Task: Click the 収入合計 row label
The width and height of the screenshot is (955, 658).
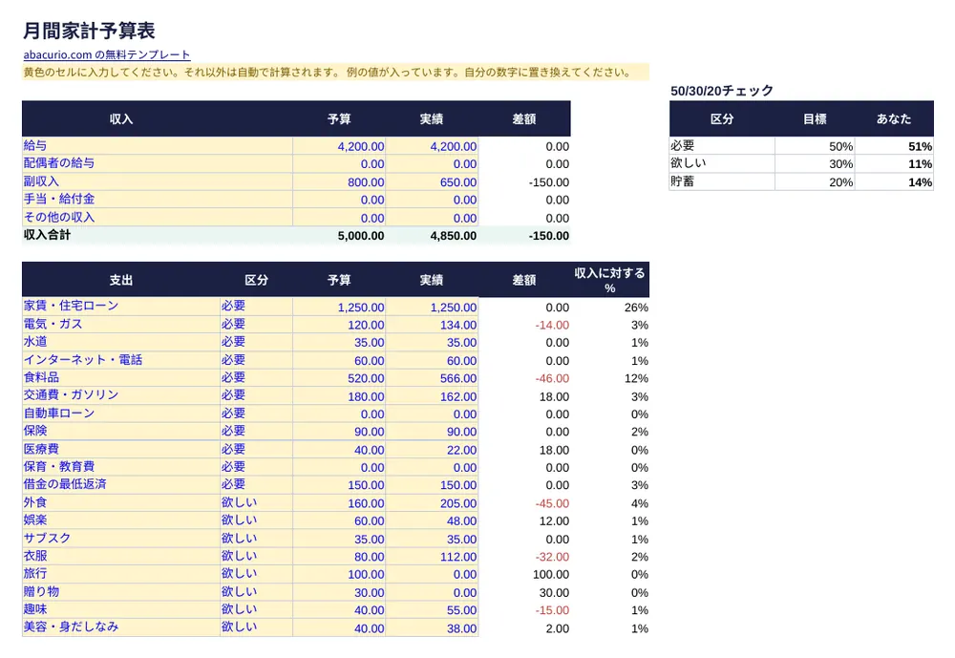Action: pyautogui.click(x=158, y=235)
